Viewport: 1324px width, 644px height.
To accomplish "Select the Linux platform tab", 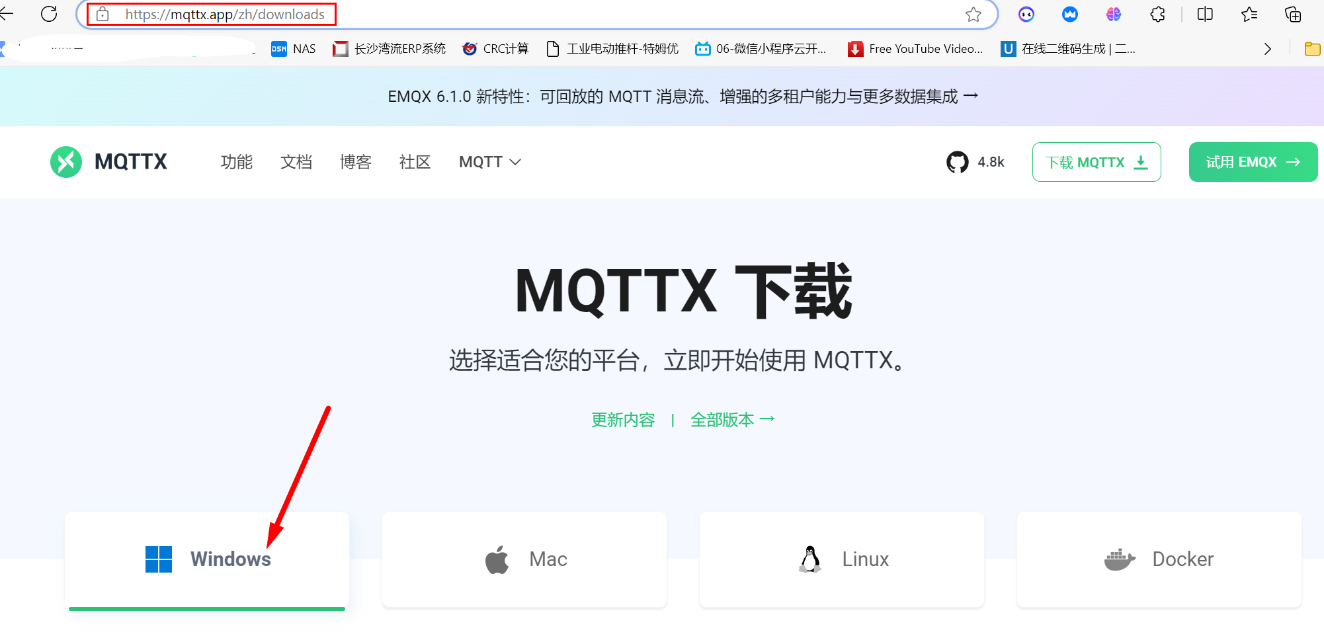I will [842, 559].
